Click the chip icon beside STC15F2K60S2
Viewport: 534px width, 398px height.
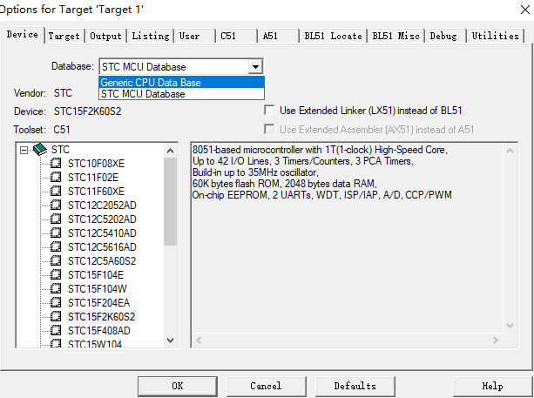56,317
